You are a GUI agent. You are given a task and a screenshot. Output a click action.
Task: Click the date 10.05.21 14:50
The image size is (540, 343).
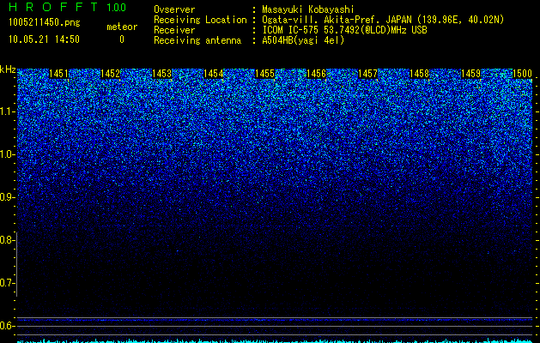click(x=44, y=39)
